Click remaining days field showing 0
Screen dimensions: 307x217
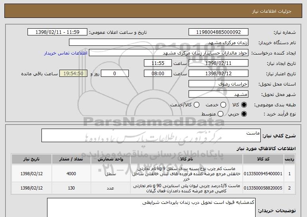[115, 74]
